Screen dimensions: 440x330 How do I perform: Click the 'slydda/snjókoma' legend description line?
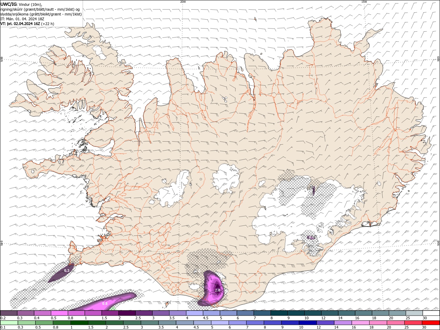pyautogui.click(x=41, y=14)
